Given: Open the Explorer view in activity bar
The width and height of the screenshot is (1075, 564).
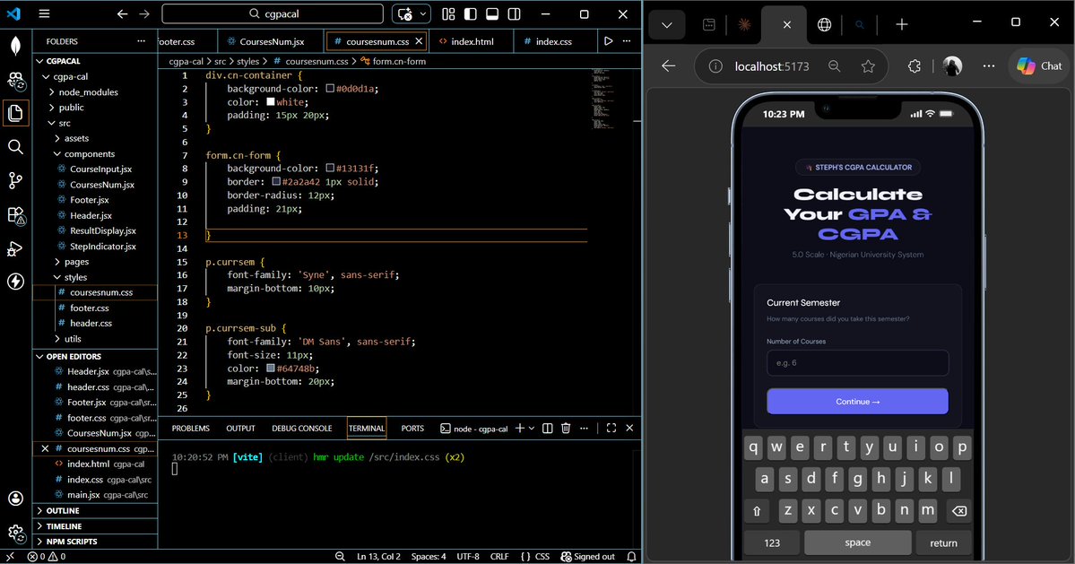Looking at the screenshot, I should tap(16, 112).
